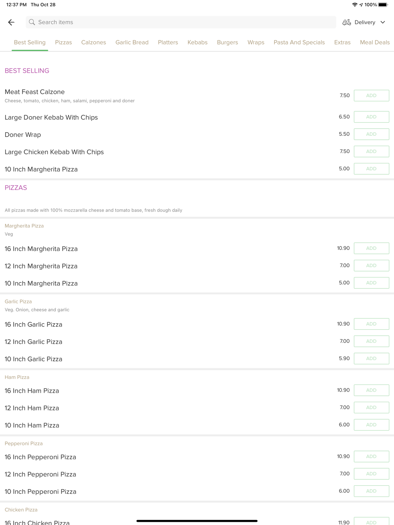
Task: Add Doner Wrap to order
Action: [x=372, y=134]
